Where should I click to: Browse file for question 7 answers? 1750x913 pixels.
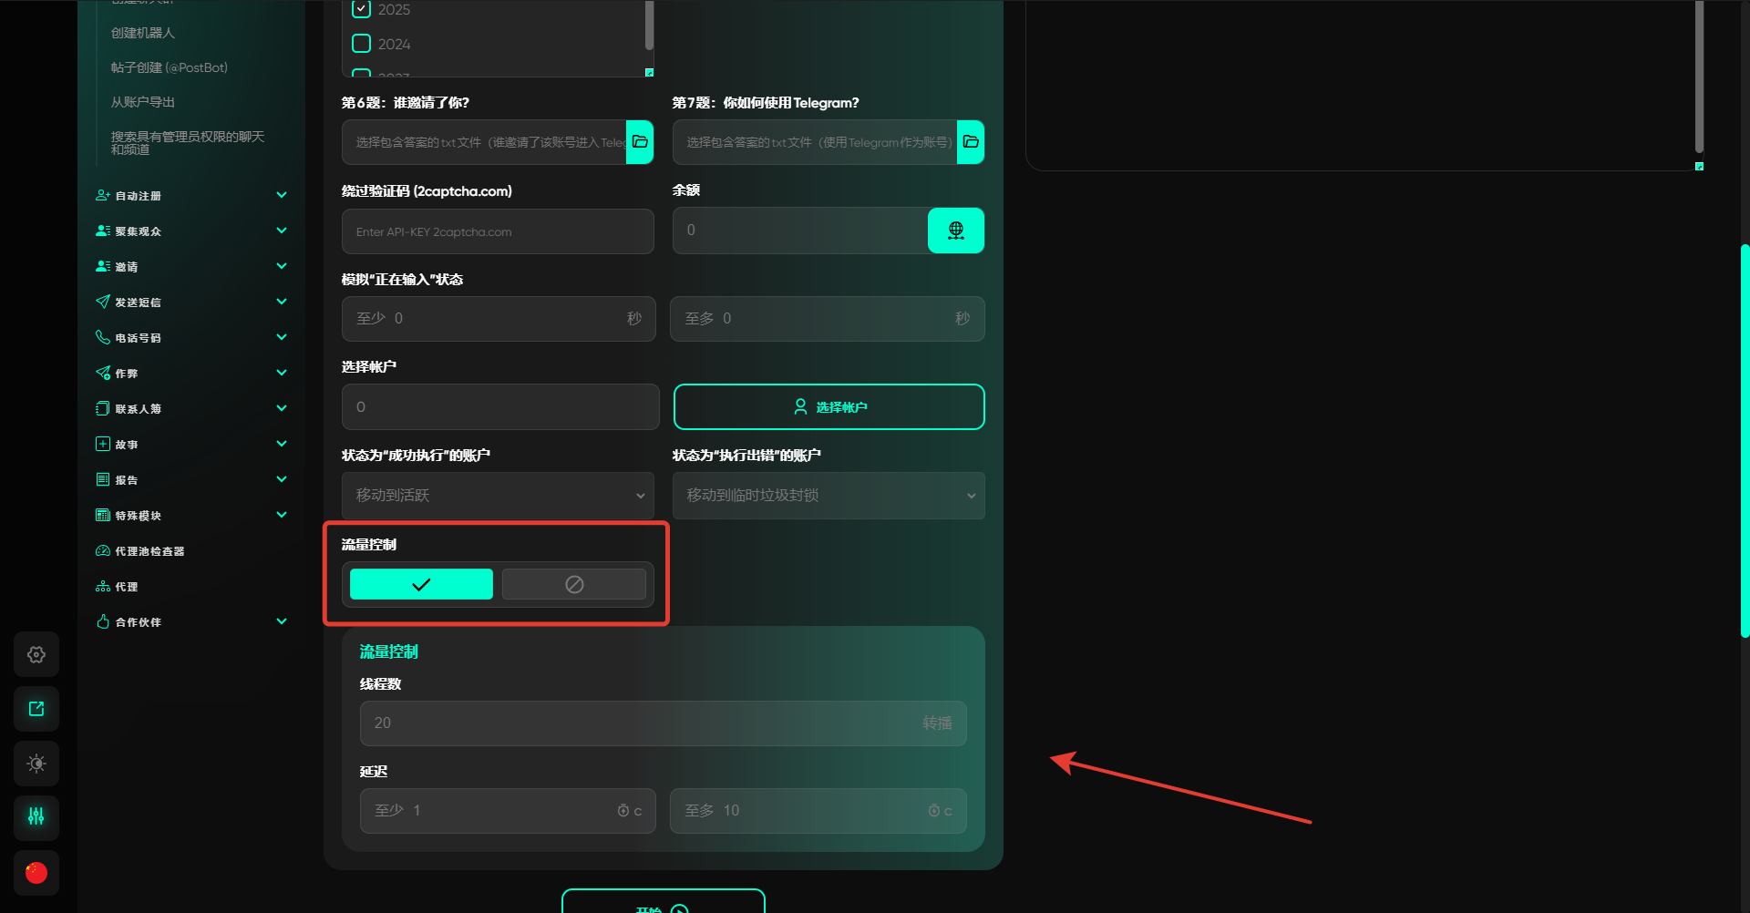click(971, 141)
